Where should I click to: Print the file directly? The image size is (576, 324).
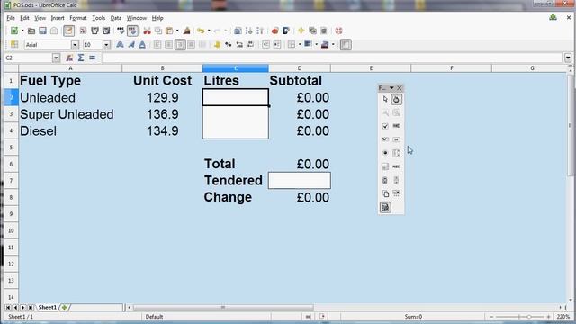pyautogui.click(x=94, y=31)
